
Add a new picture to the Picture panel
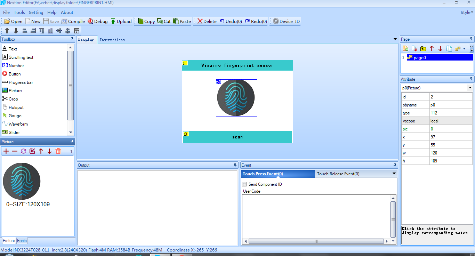pyautogui.click(x=6, y=151)
